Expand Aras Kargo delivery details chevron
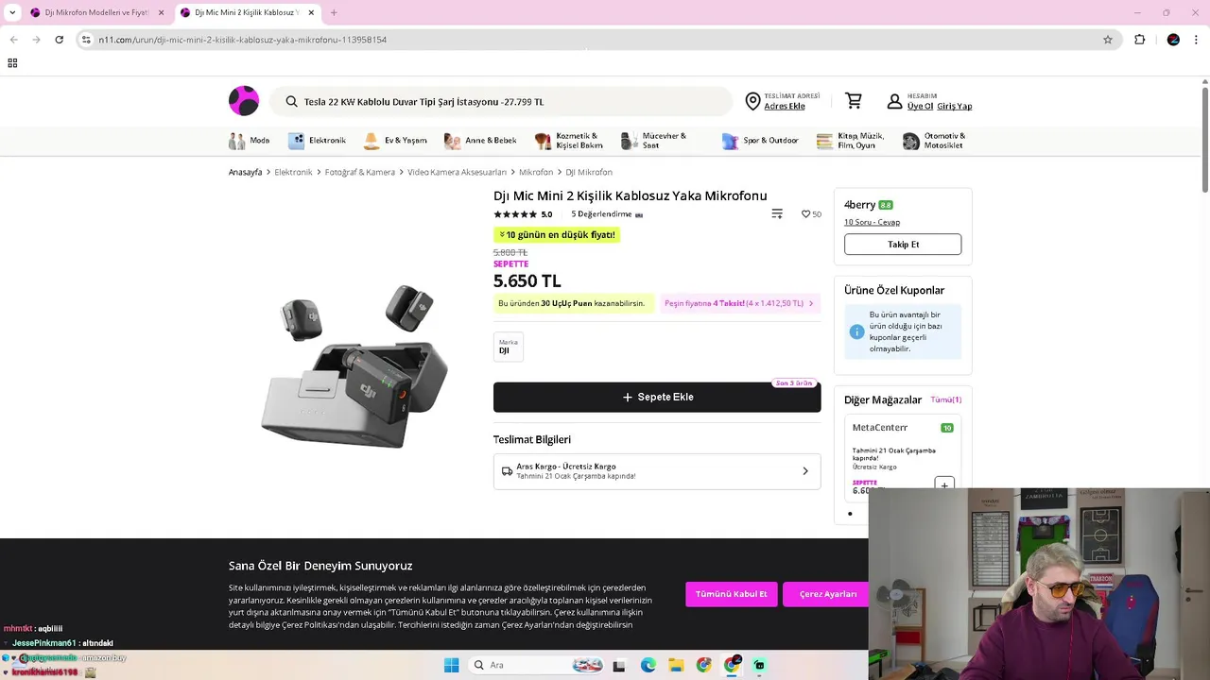The height and width of the screenshot is (680, 1210). pyautogui.click(x=805, y=471)
